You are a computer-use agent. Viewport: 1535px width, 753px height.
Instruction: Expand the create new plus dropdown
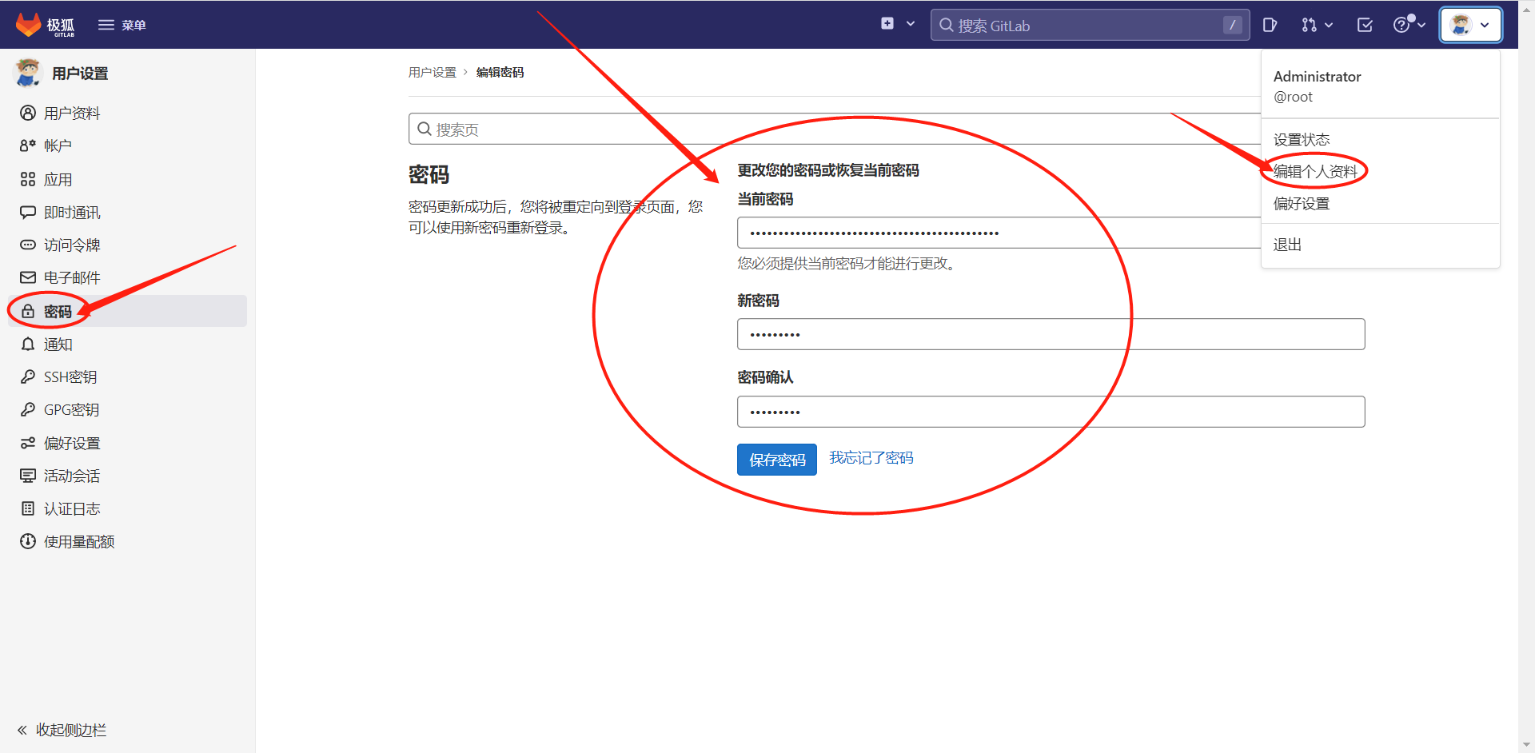point(897,24)
